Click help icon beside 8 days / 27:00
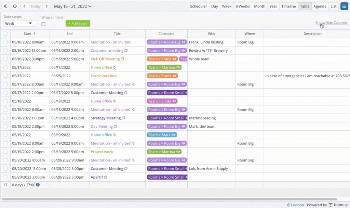Viewport: 350px width, 208px height. (x=38, y=185)
